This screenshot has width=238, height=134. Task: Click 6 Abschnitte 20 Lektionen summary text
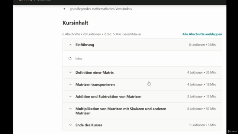click(x=102, y=34)
